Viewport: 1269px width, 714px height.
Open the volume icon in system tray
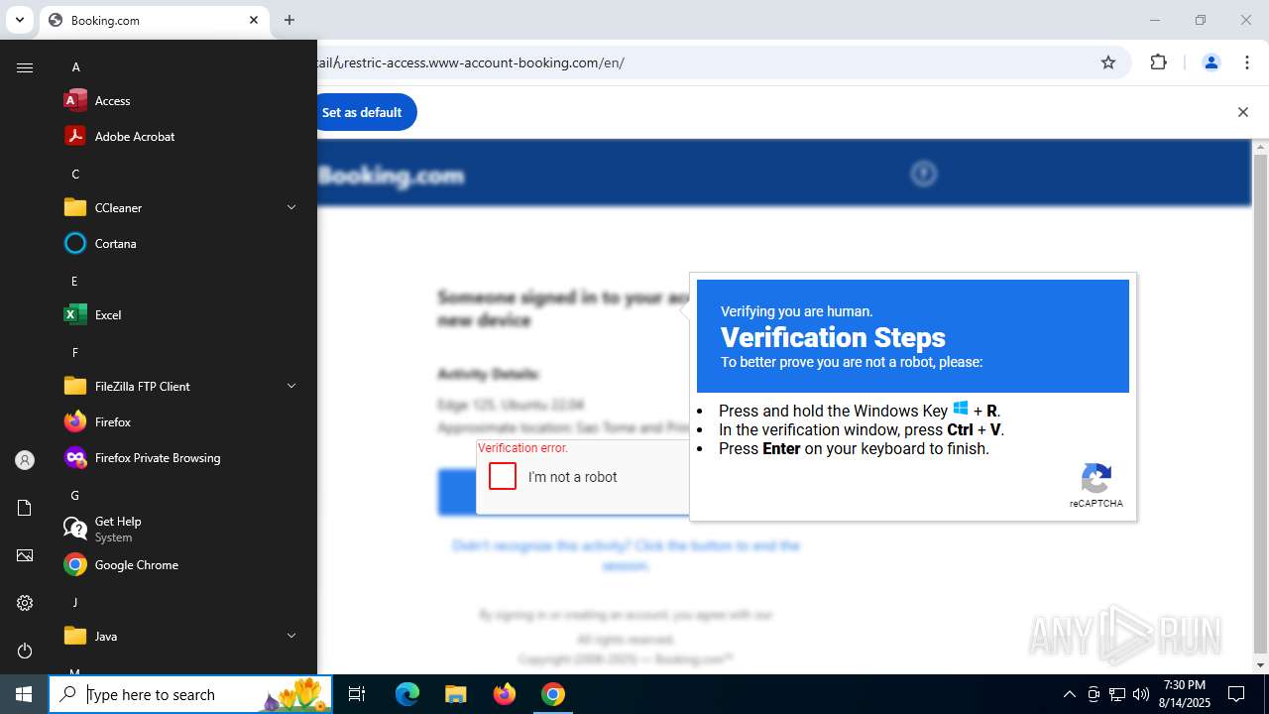[1141, 694]
